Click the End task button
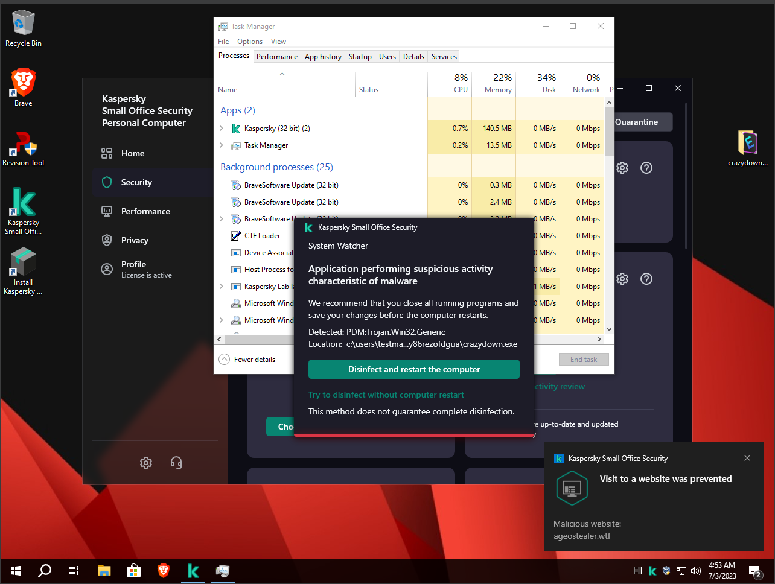This screenshot has width=775, height=584. (x=584, y=360)
